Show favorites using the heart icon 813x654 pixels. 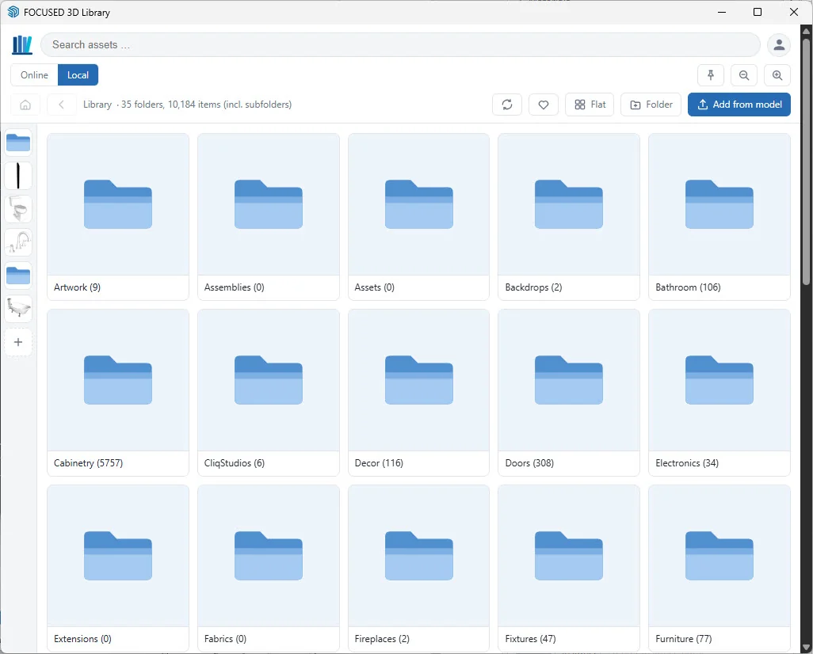coord(544,105)
